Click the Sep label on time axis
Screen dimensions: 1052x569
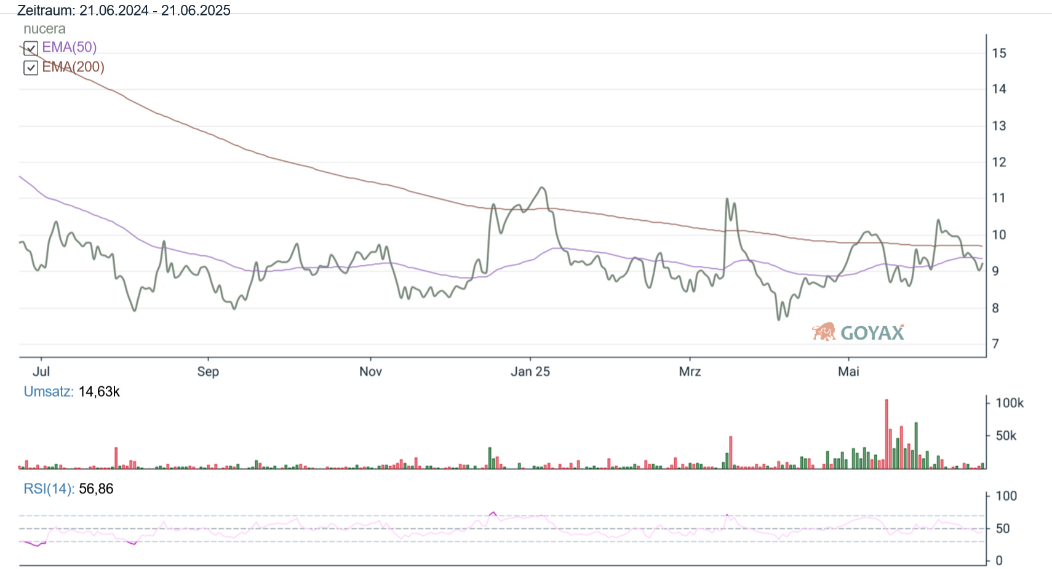[208, 372]
